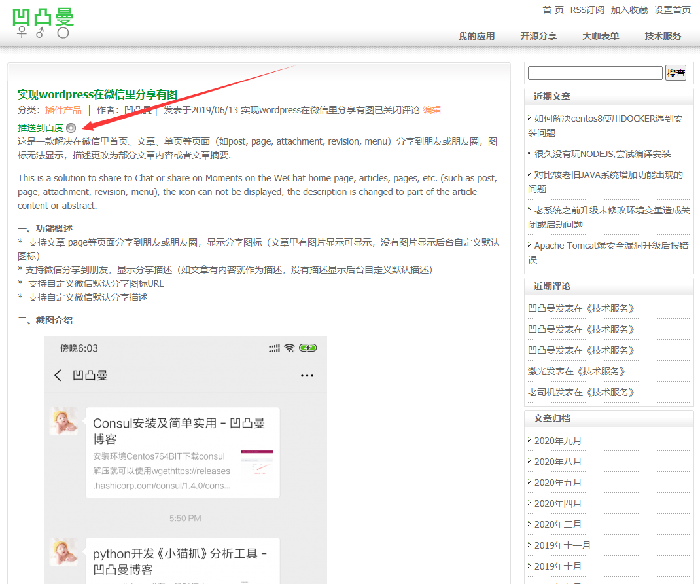Open the 2019年十月 archive
700x584 pixels.
pos(557,566)
